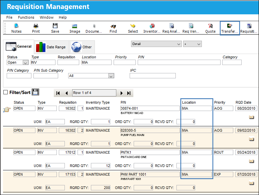Click the Transfer toolbar icon
The height and width of the screenshot is (195, 259).
point(230,28)
